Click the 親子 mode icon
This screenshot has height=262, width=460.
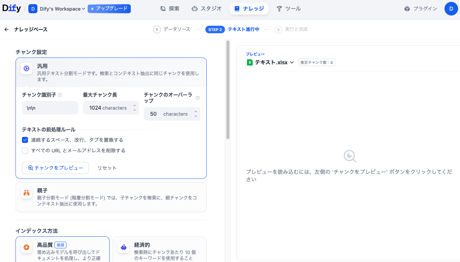tap(26, 192)
